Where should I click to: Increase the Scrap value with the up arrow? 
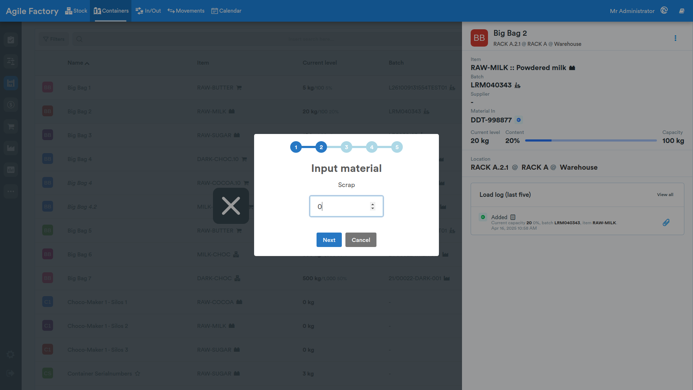pyautogui.click(x=372, y=204)
